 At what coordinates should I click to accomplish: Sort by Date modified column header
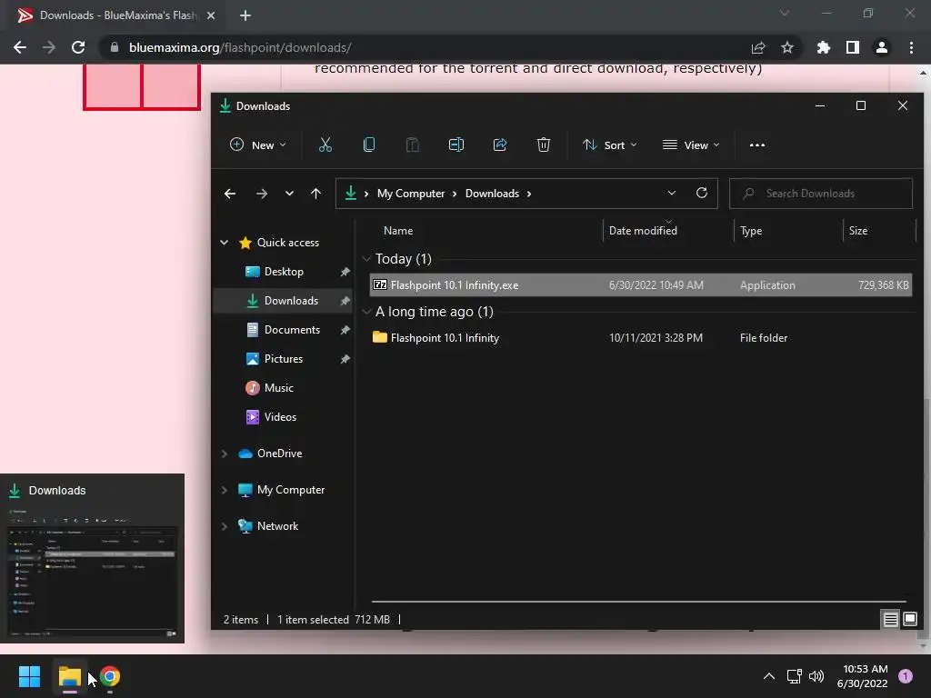[x=643, y=231]
